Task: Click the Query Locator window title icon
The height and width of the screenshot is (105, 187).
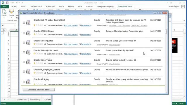Action: click(21, 13)
